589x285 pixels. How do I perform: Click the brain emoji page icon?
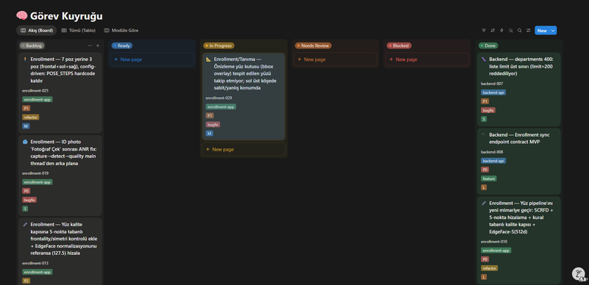click(x=22, y=15)
